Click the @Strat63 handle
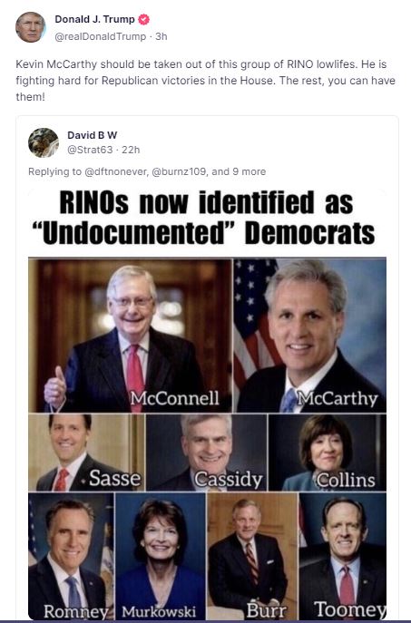 [x=90, y=150]
